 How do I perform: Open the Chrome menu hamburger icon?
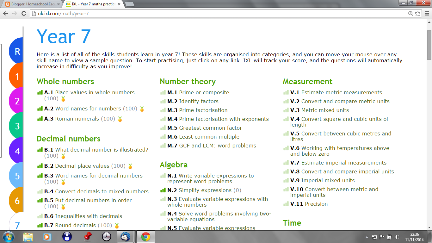(427, 13)
